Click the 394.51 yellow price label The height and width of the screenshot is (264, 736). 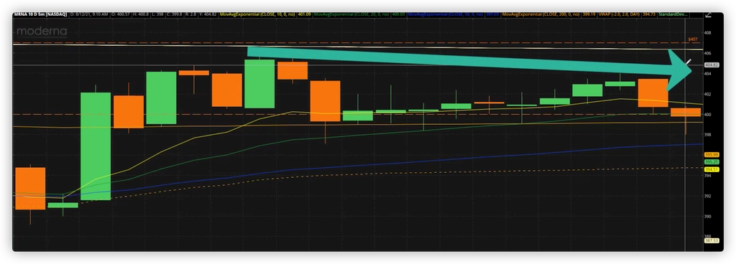(712, 169)
